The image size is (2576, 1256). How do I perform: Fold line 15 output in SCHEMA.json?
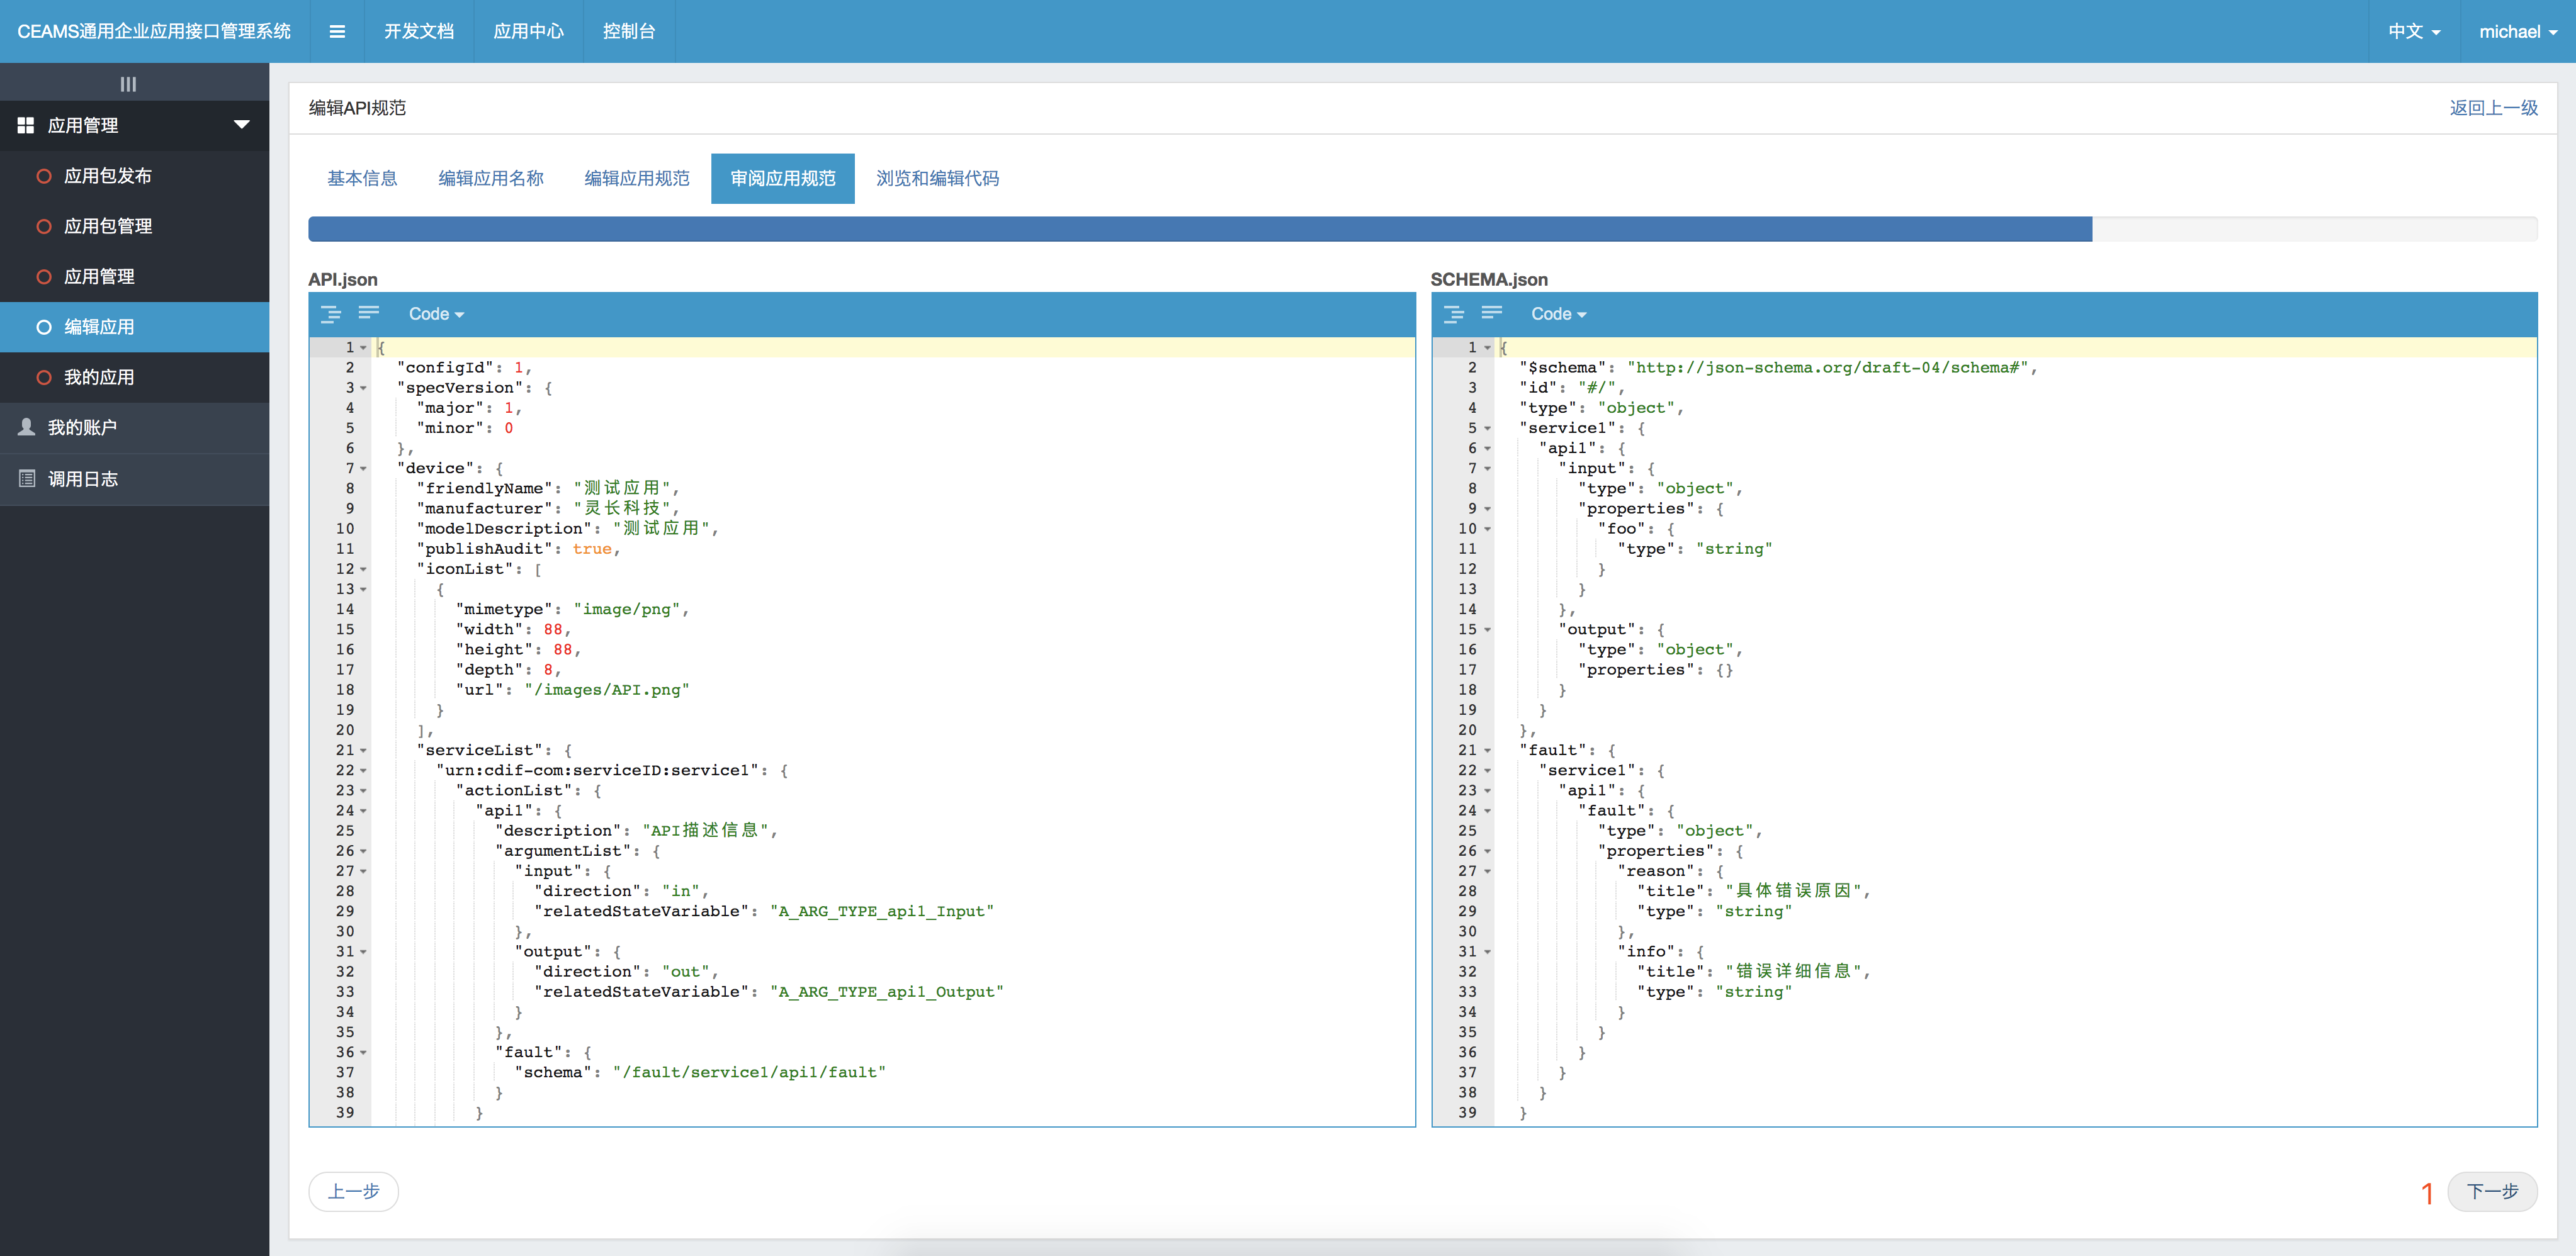point(1487,629)
